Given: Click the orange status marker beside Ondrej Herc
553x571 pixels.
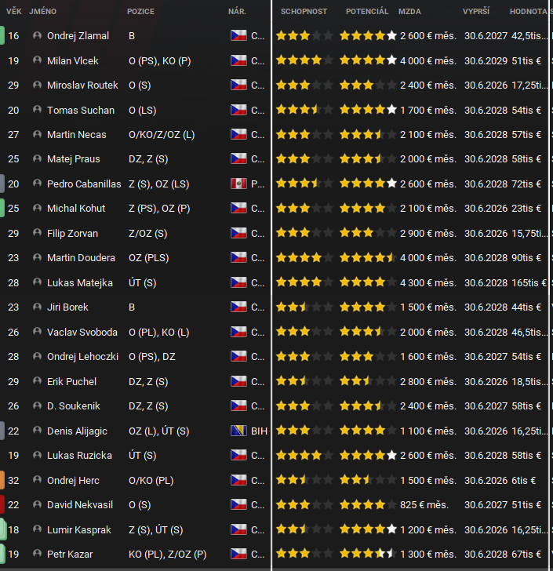Looking at the screenshot, I should (x=2, y=480).
